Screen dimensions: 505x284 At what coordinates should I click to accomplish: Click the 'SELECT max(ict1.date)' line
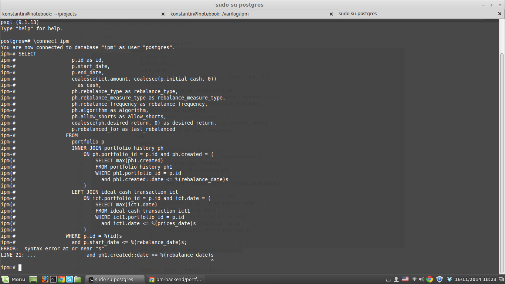point(126,204)
